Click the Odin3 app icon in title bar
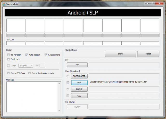Viewport: 166px width, 119px height. click(4, 4)
